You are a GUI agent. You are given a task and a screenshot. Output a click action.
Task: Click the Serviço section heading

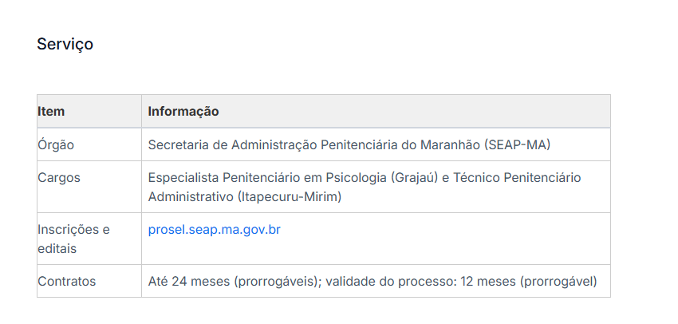point(65,45)
